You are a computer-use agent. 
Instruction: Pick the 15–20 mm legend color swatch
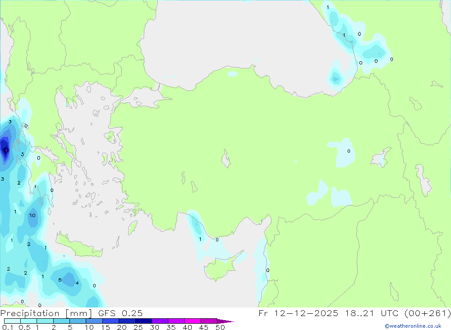[110, 321]
